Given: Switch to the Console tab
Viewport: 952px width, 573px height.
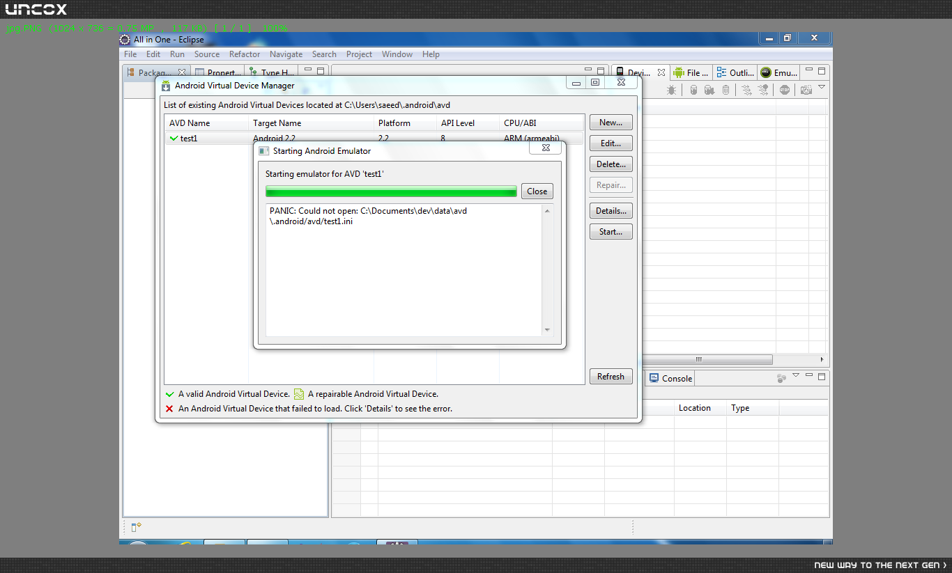Looking at the screenshot, I should tap(670, 378).
